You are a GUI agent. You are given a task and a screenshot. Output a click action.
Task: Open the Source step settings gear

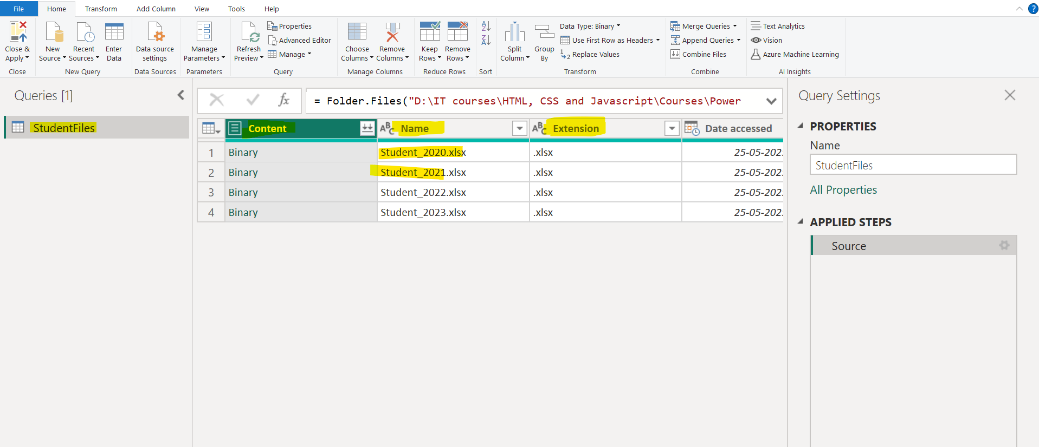pos(1004,246)
